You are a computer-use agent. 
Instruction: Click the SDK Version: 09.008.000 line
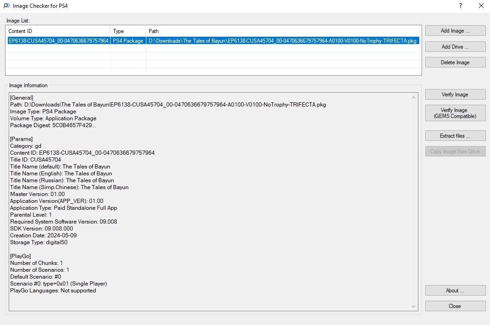click(x=42, y=228)
